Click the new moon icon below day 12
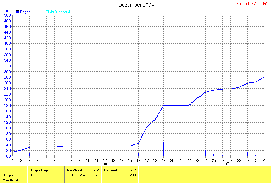This screenshot has height=183, width=271. point(106,164)
